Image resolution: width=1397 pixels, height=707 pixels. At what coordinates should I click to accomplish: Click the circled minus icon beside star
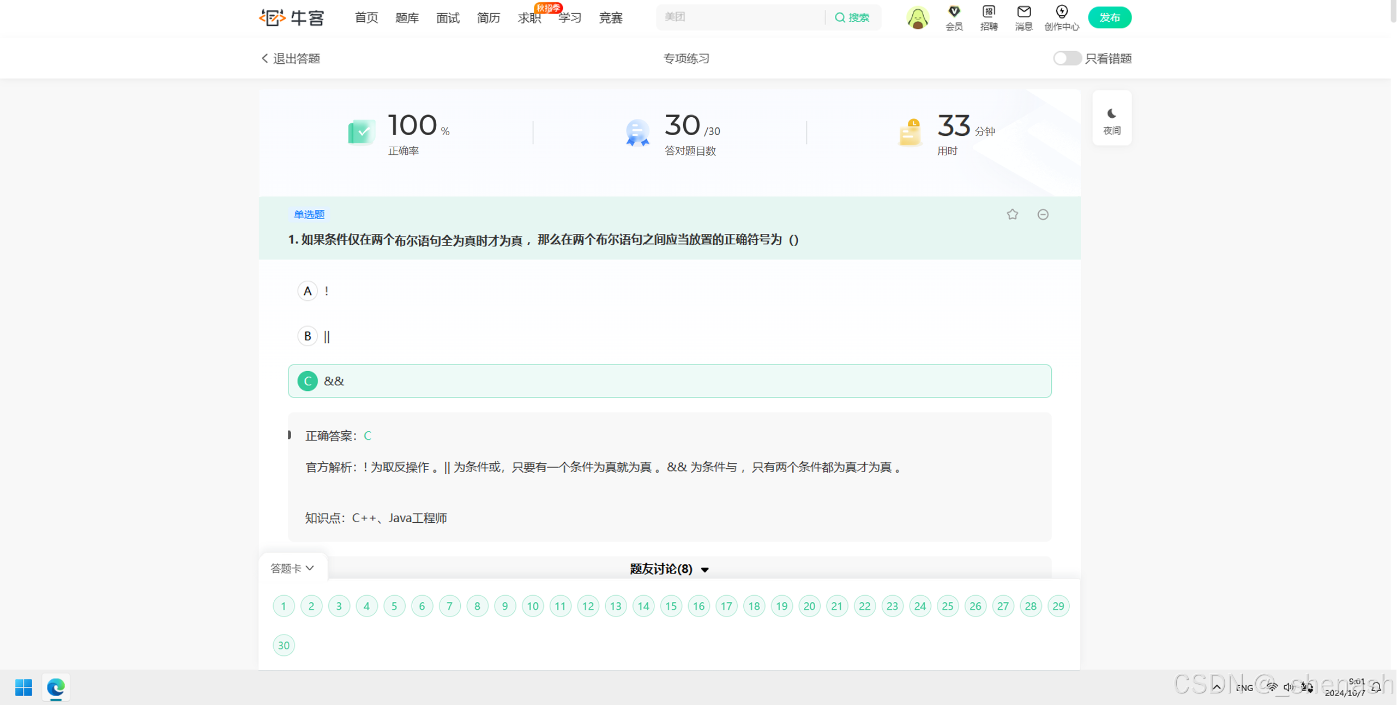pyautogui.click(x=1043, y=214)
